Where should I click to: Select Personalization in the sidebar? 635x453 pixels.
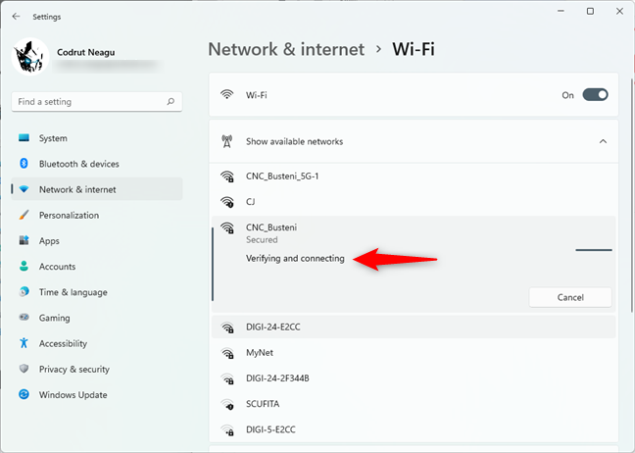(97, 215)
